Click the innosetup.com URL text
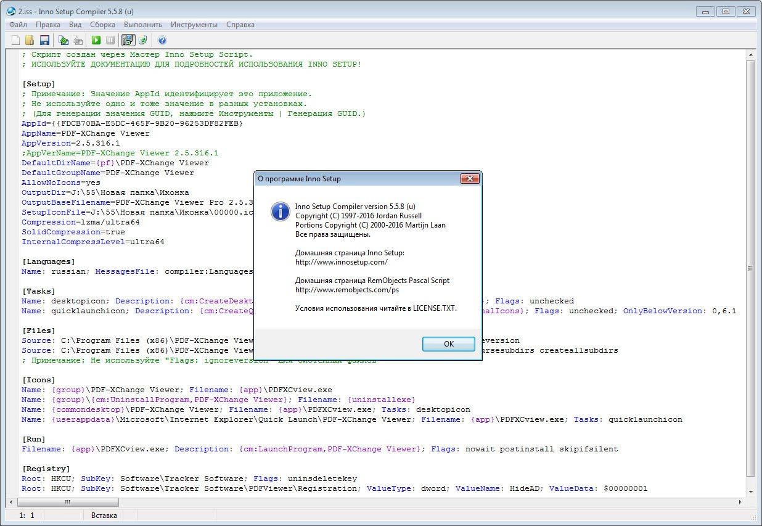The height and width of the screenshot is (526, 762). 342,262
